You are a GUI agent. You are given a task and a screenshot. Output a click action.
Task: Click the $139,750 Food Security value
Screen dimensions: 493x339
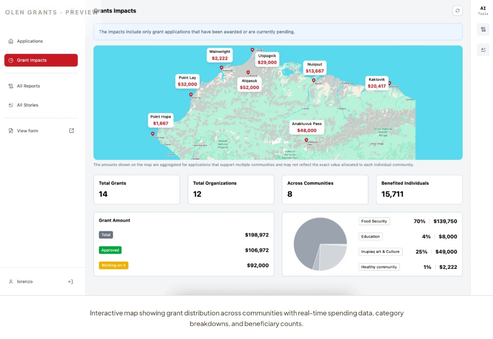point(445,221)
